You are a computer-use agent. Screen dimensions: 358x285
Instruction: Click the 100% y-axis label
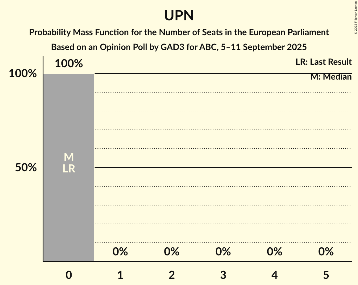(23, 74)
